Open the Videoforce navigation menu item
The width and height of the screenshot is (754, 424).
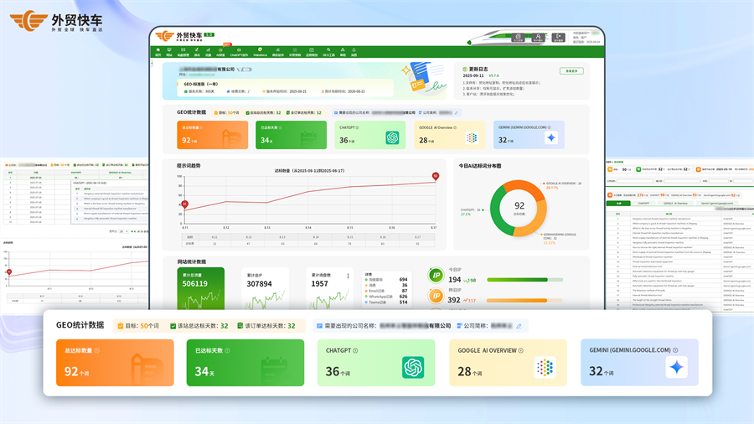click(x=260, y=54)
